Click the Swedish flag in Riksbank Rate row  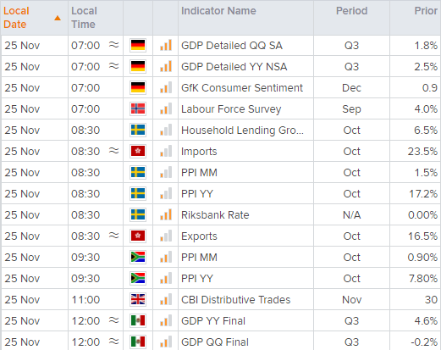click(x=138, y=214)
